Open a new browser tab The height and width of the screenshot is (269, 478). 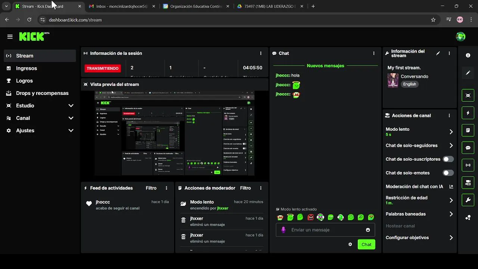click(x=313, y=6)
